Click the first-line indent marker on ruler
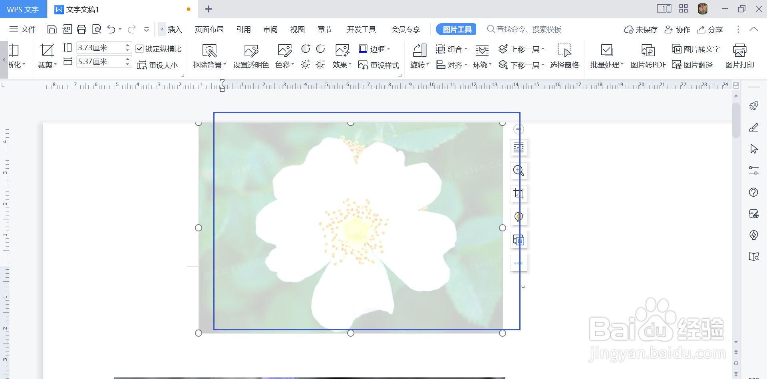Image resolution: width=767 pixels, height=379 pixels. 222,82
